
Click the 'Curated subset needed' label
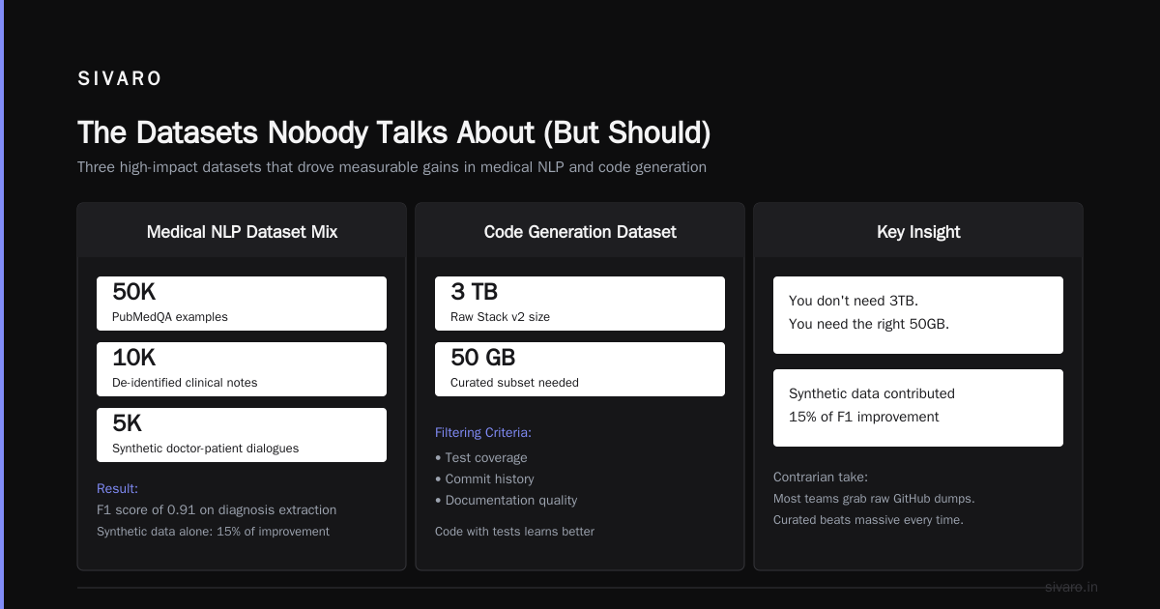point(514,383)
